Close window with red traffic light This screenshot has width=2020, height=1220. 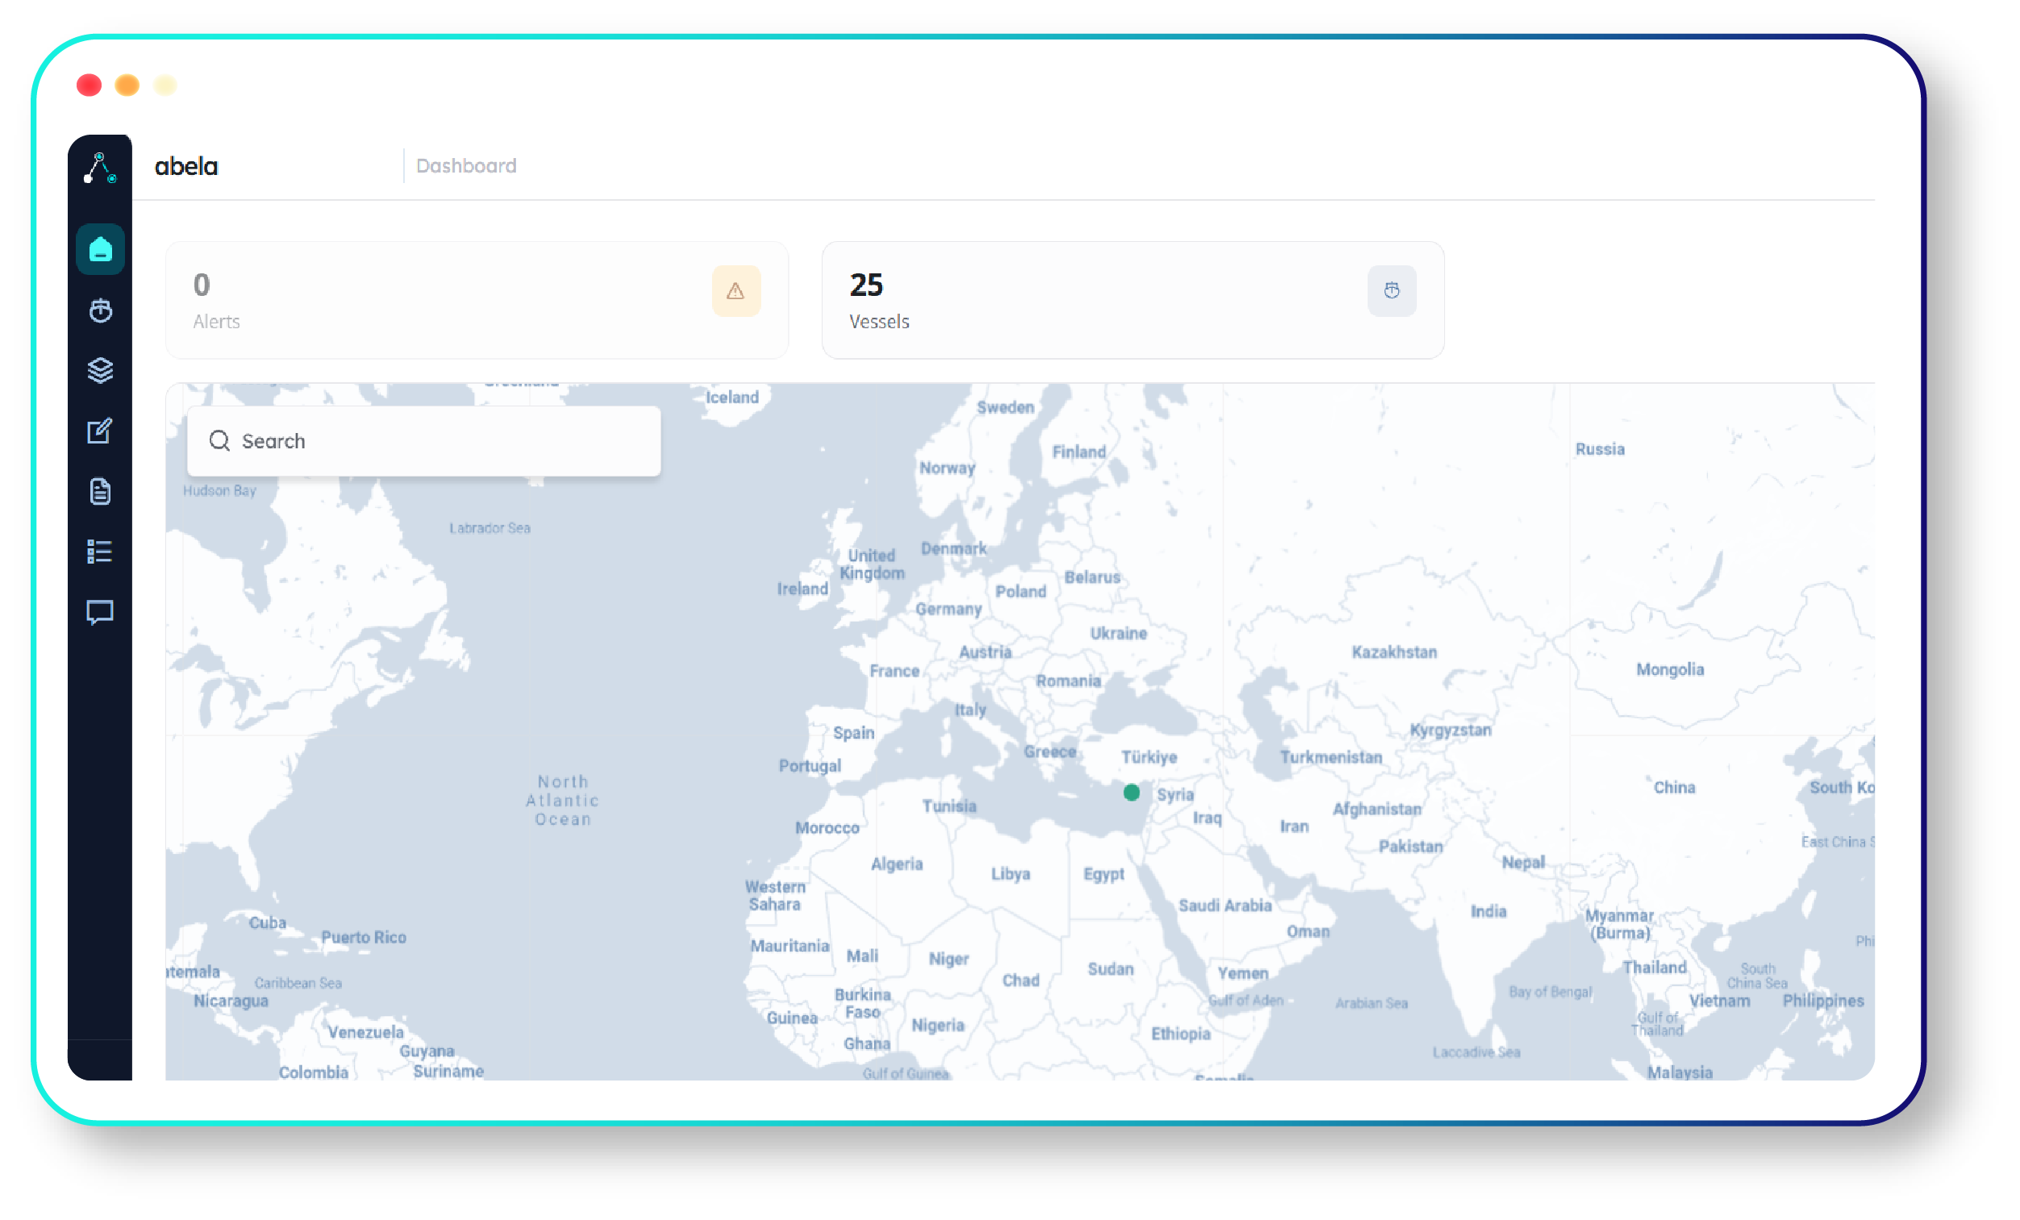click(x=90, y=85)
